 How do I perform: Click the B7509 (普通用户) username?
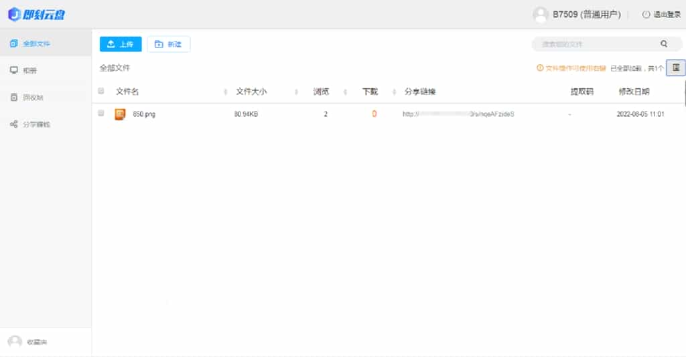[587, 15]
